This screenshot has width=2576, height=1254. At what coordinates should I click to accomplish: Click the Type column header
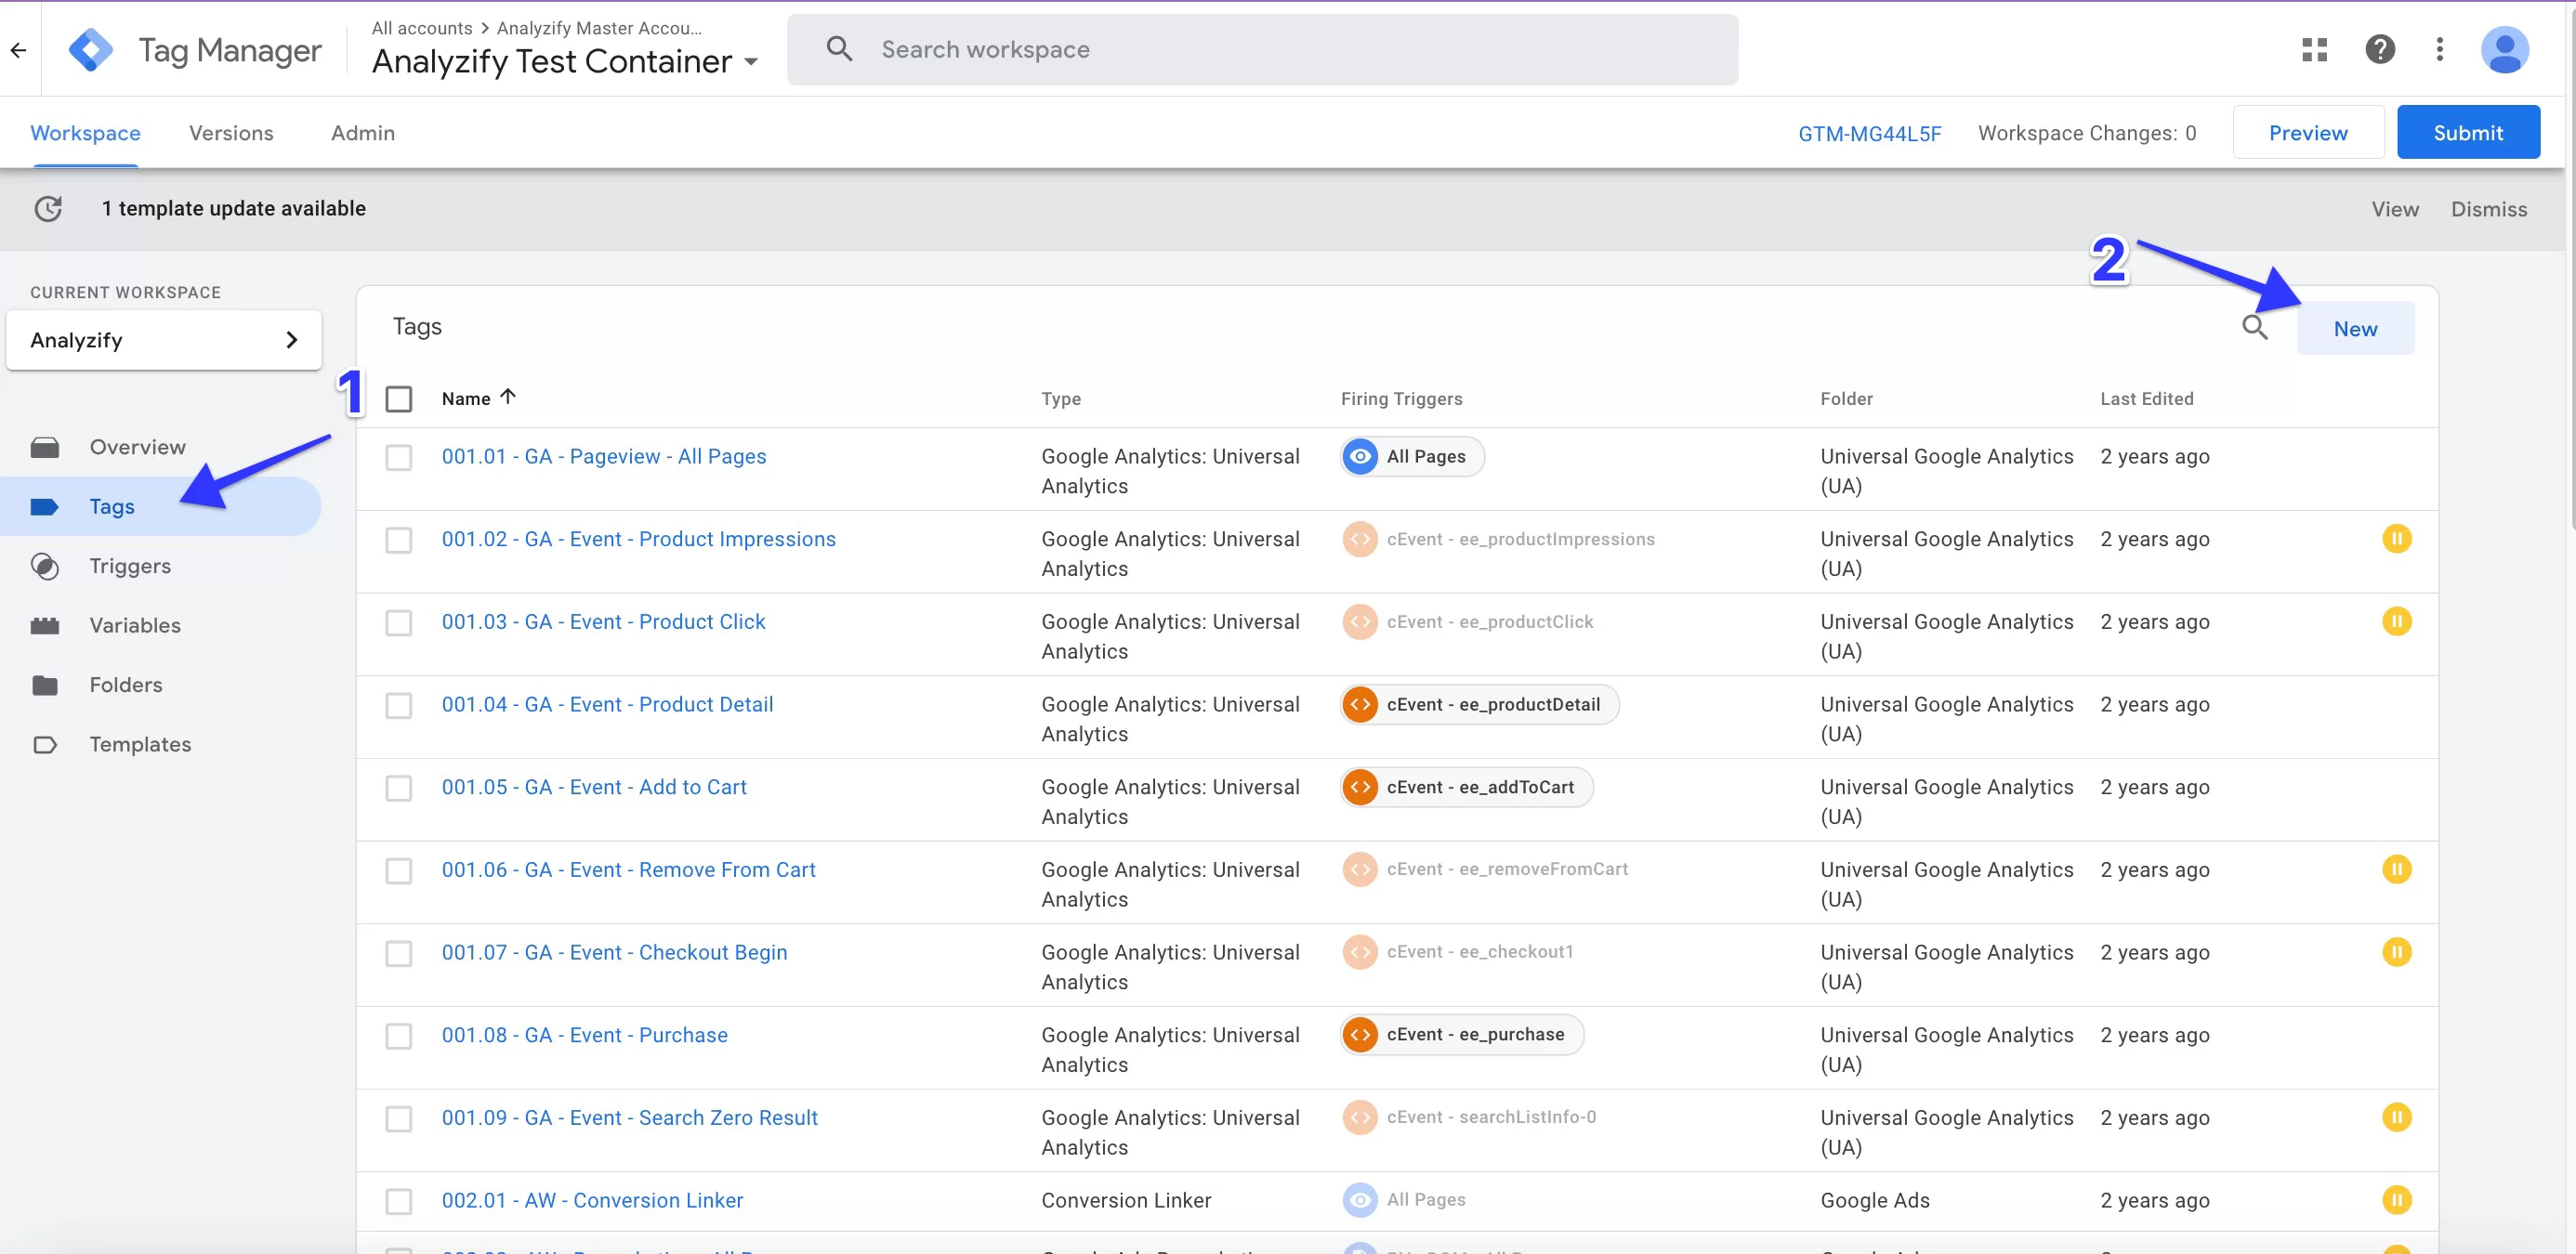coord(1061,399)
